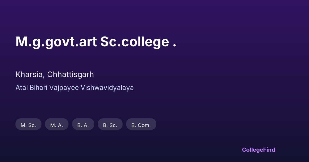Viewport: 309px width, 162px height.
Task: Click the word Vishwavidyalaya
Action: coord(107,88)
